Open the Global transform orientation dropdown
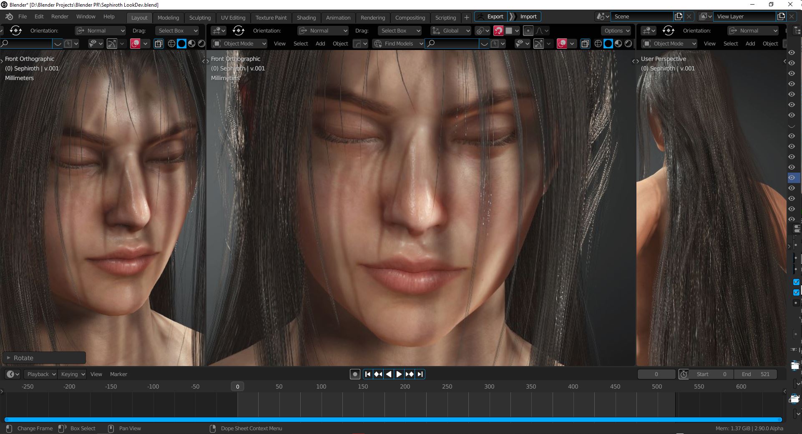The image size is (802, 434). (x=451, y=30)
